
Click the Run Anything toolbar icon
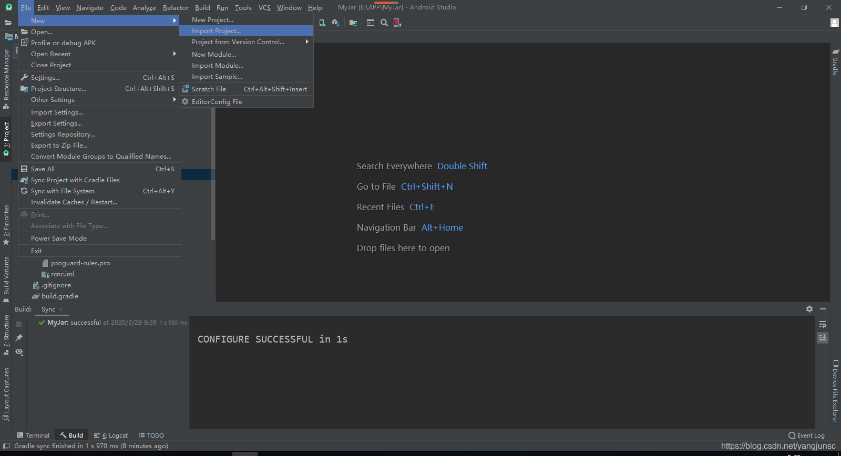pos(371,23)
